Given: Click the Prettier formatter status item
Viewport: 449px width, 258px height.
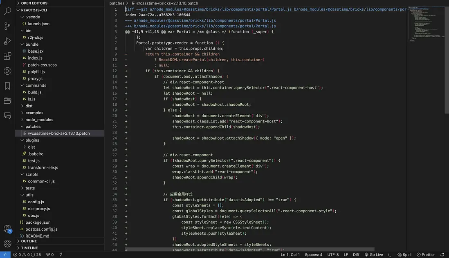Looking at the screenshot, I should point(426,255).
